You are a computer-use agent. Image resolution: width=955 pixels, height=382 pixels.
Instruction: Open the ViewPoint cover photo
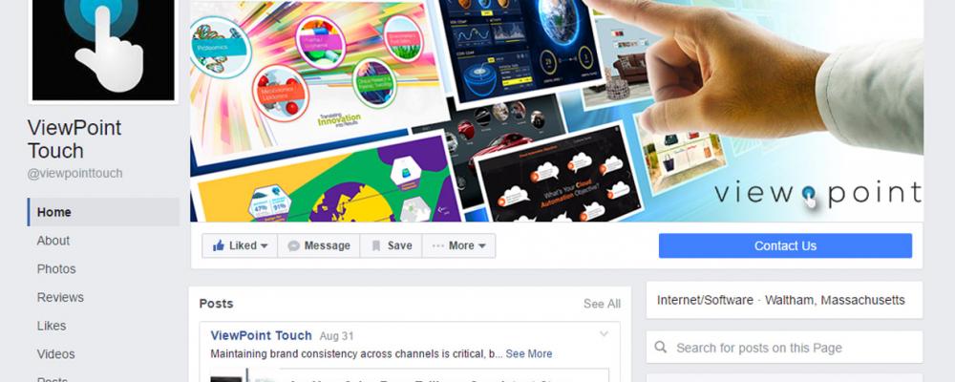click(557, 110)
